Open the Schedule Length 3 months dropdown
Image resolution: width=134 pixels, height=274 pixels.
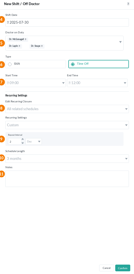[67, 159]
